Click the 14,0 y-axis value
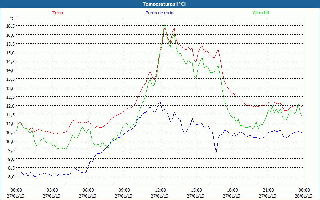The width and height of the screenshot is (320, 200). (10, 70)
